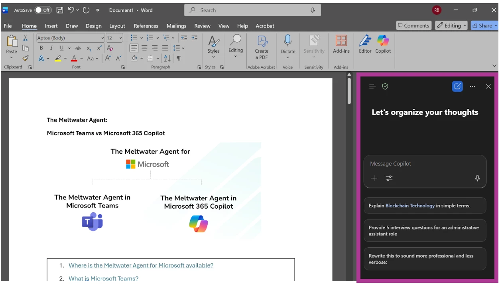This screenshot has height=286, width=500.
Task: Increase paragraph indent
Action: 194,38
